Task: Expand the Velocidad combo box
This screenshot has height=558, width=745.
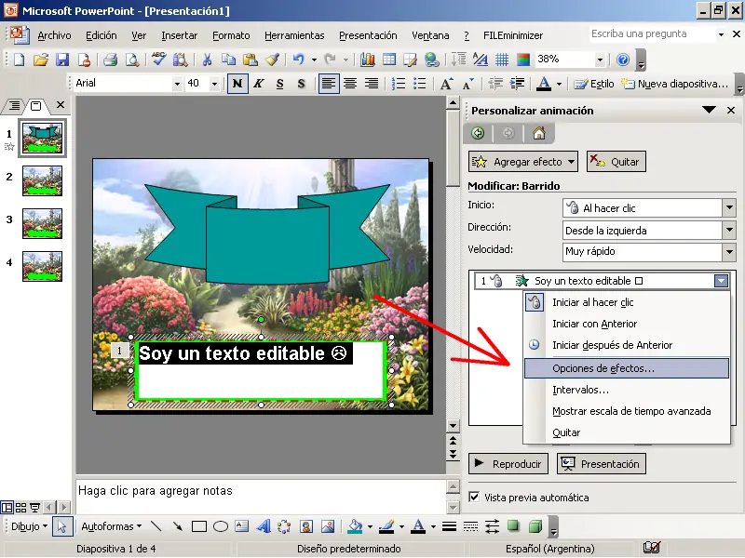Action: pyautogui.click(x=728, y=251)
